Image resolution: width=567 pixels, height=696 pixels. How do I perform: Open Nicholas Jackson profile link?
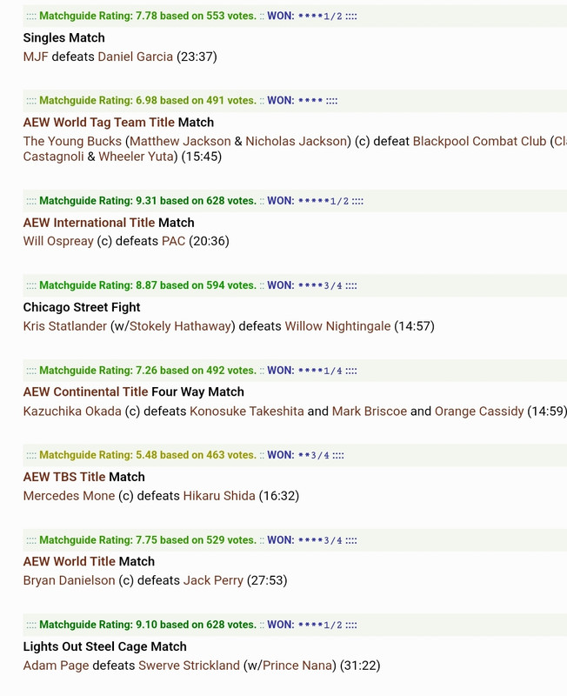(296, 141)
